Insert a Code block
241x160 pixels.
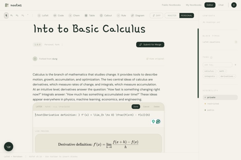[x=59, y=16]
